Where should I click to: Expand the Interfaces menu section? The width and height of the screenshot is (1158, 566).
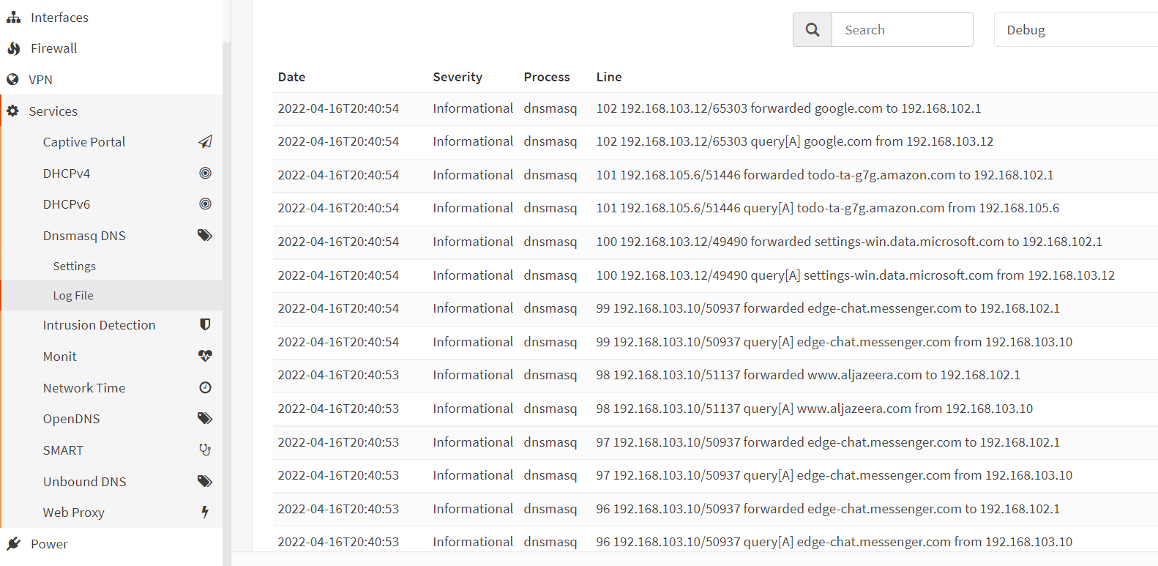(x=59, y=18)
